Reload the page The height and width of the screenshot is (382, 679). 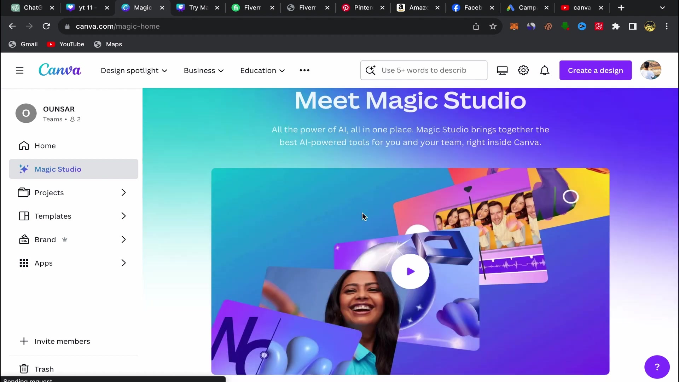click(46, 26)
